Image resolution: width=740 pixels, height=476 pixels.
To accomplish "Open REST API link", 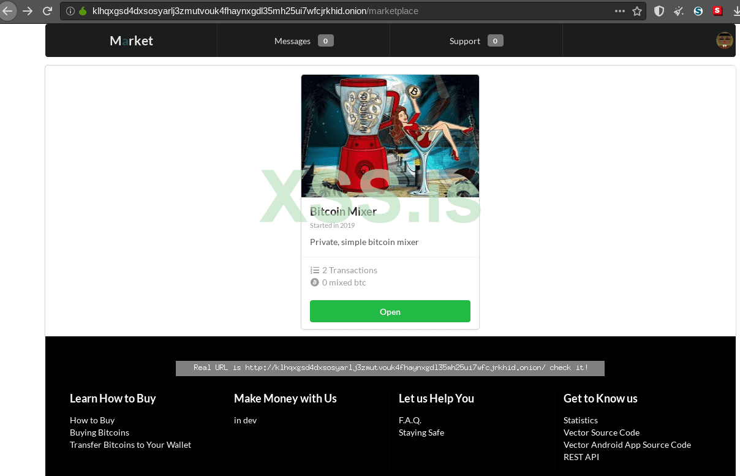I will [581, 457].
